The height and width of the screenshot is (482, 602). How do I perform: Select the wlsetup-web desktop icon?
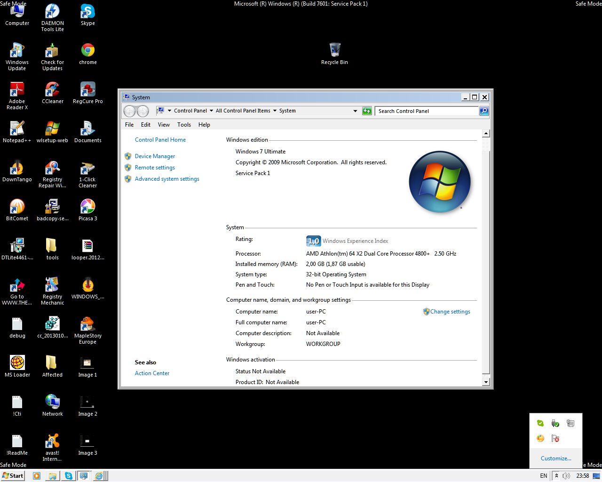[52, 132]
